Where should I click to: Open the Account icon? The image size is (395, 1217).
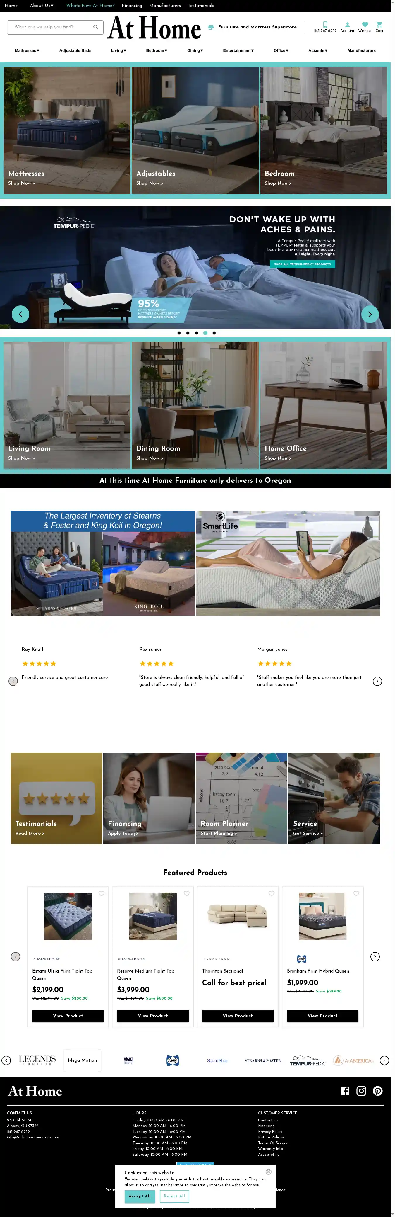tap(347, 25)
